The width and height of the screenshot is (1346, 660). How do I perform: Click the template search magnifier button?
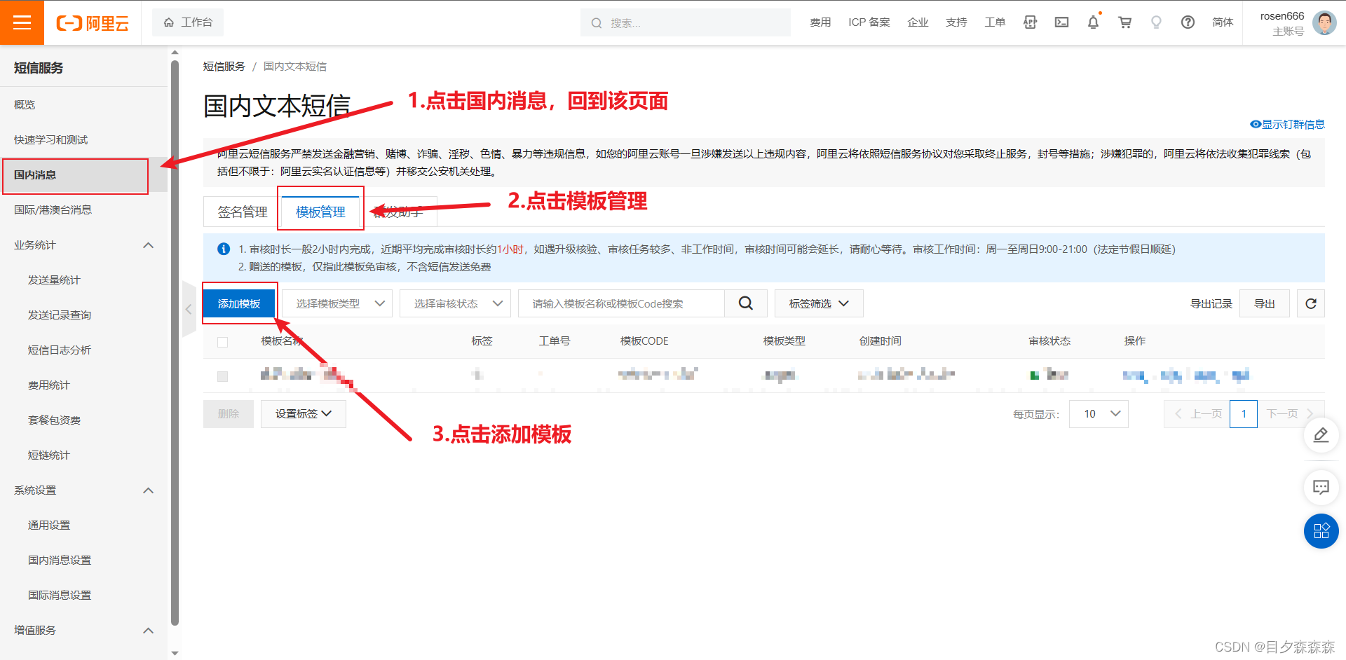point(746,303)
